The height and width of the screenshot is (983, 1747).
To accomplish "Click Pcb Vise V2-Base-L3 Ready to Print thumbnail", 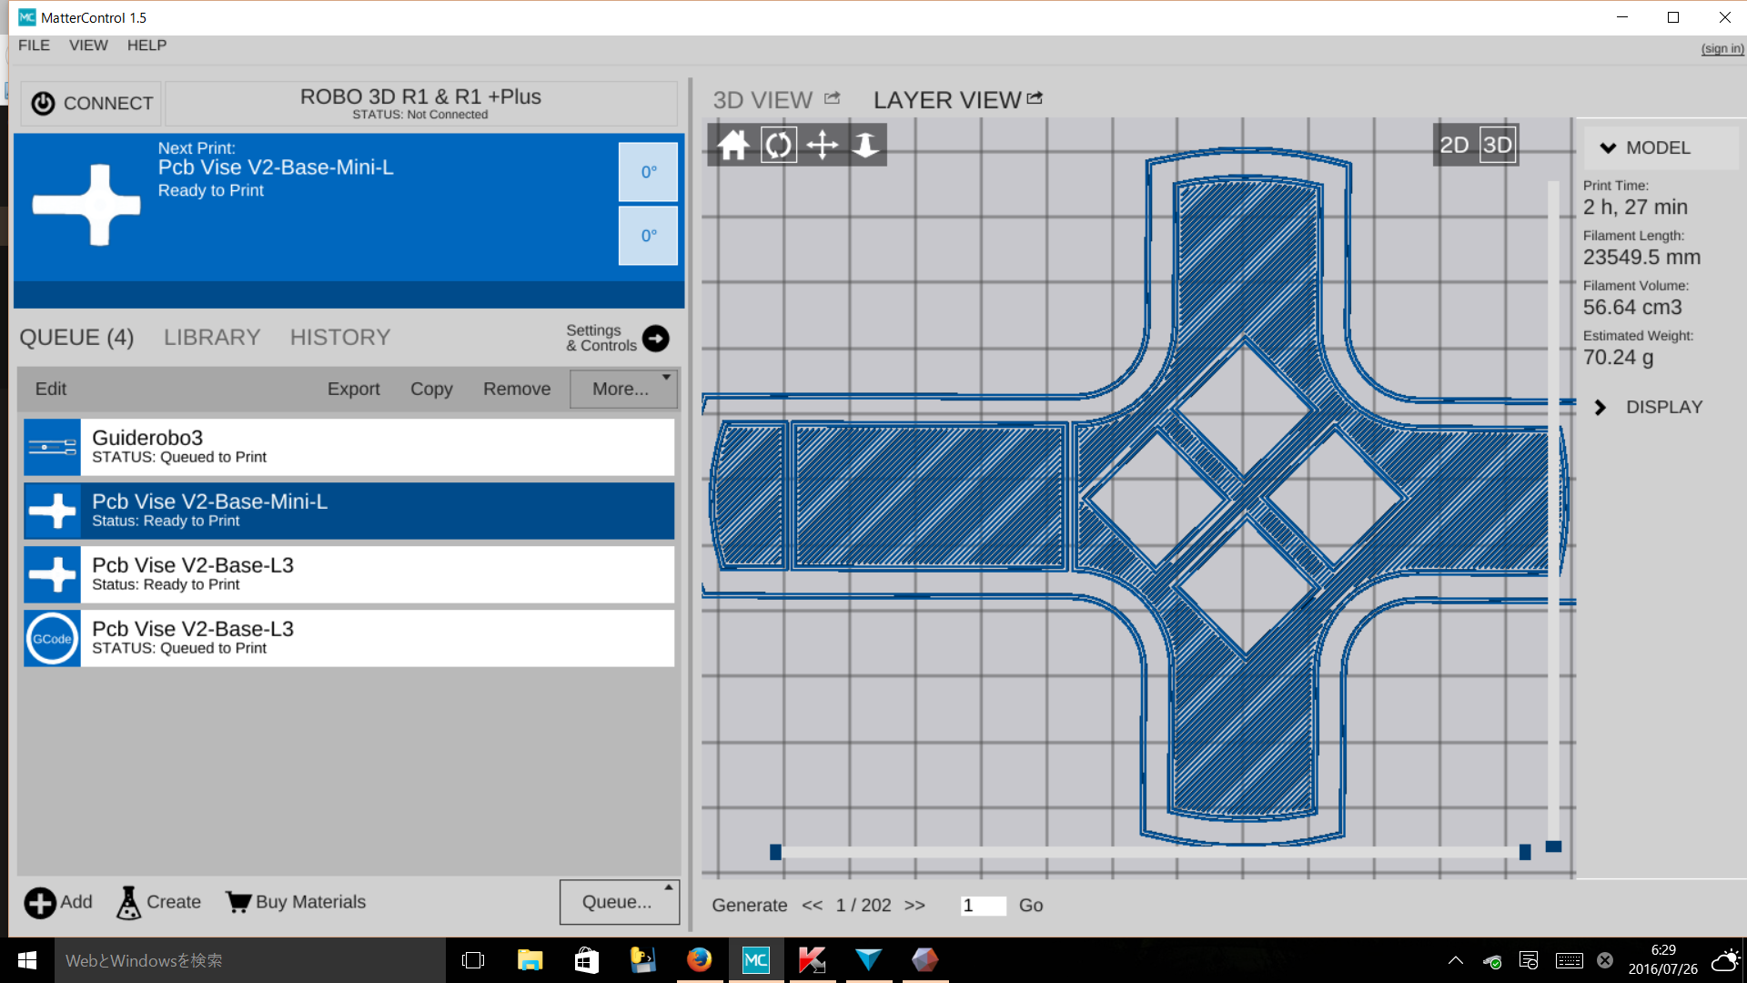I will pos(52,574).
